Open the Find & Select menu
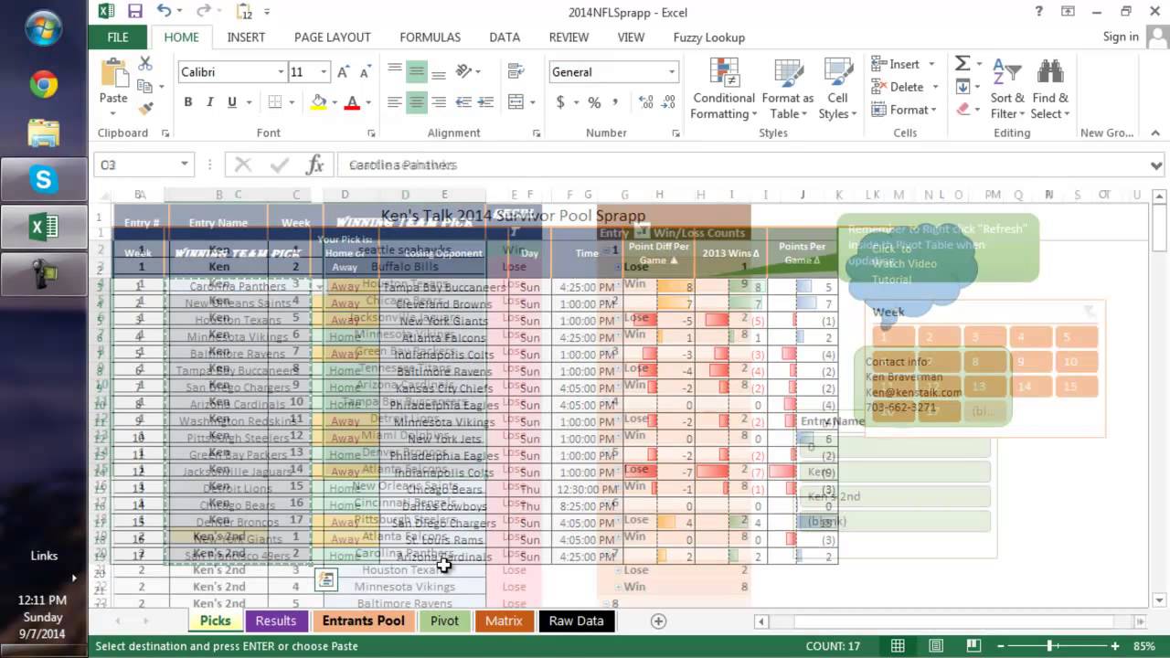The width and height of the screenshot is (1170, 658). pos(1050,90)
